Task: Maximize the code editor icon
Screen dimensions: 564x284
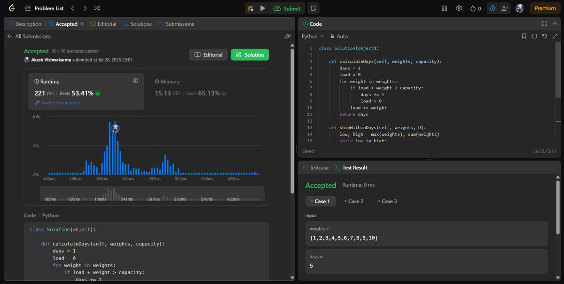Action: click(555, 36)
